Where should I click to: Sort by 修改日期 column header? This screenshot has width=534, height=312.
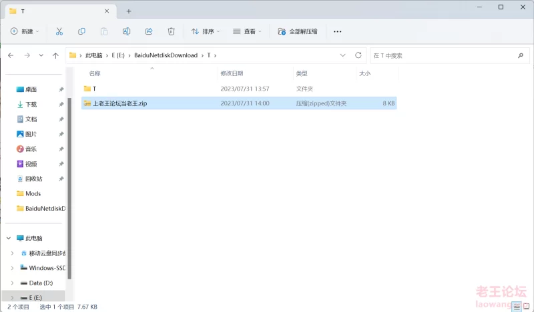(x=232, y=73)
